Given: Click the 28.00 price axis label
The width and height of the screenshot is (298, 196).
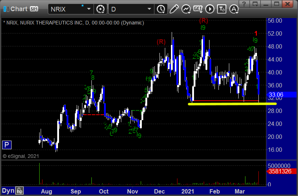Looking at the screenshot, I should 275,111.
